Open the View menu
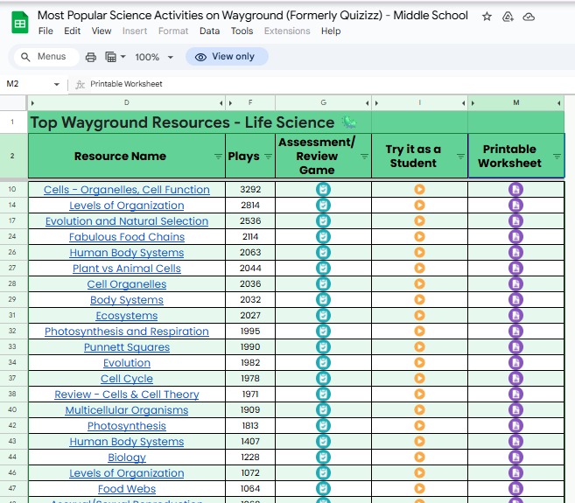This screenshot has width=575, height=503. pos(102,31)
